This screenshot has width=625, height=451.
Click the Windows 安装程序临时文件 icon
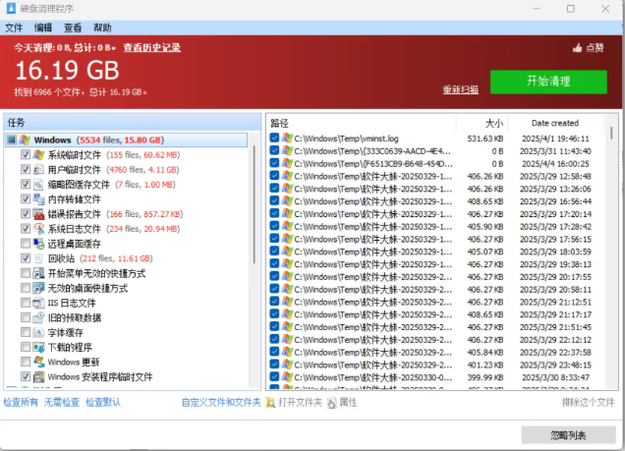pos(38,376)
